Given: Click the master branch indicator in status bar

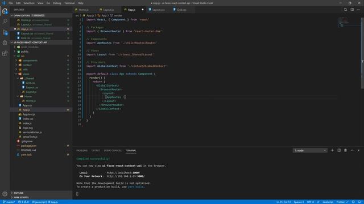Looking at the screenshot, I should (9, 202).
